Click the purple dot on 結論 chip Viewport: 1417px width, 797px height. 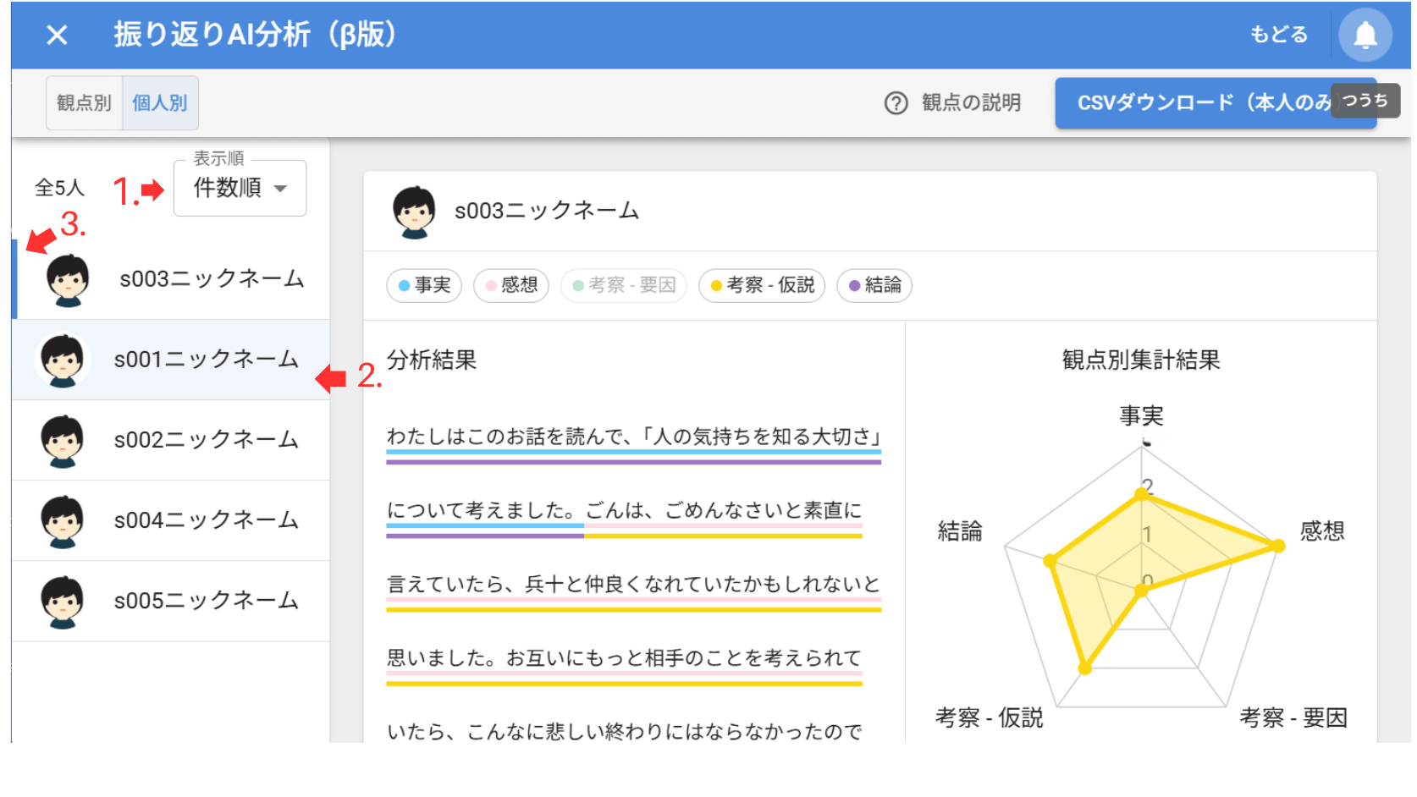pos(854,286)
